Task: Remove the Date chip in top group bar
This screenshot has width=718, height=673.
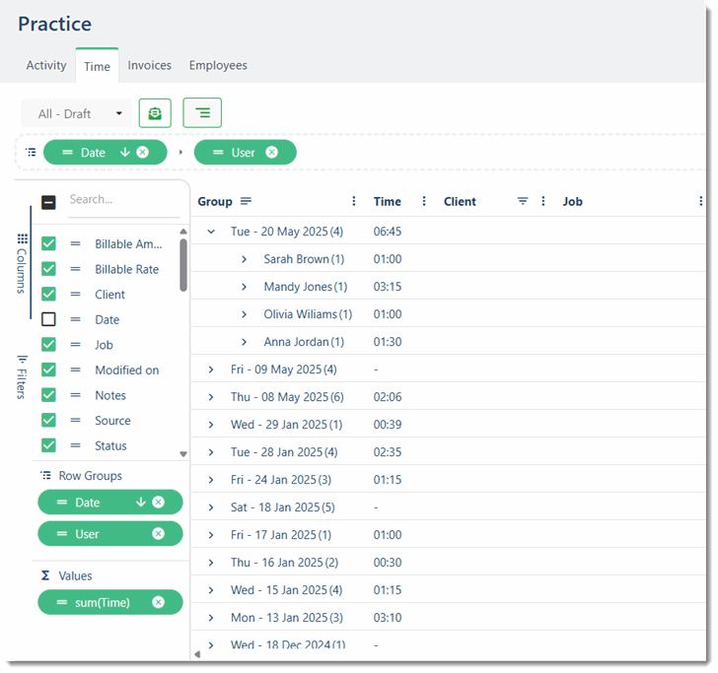Action: 143,153
